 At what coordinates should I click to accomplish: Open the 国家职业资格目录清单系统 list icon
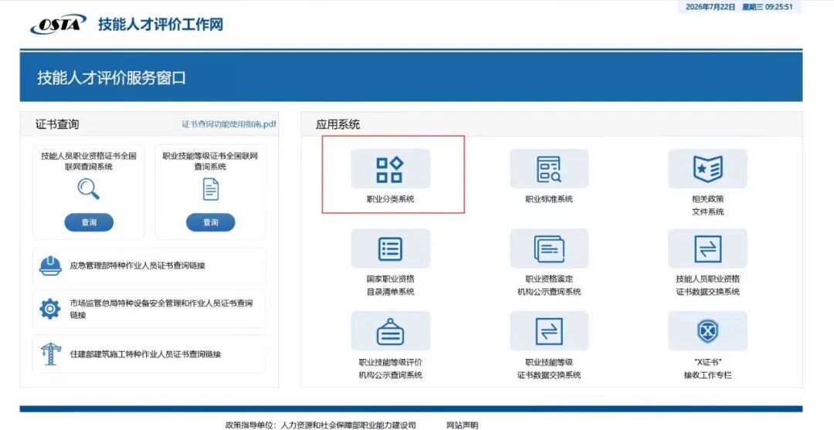390,249
